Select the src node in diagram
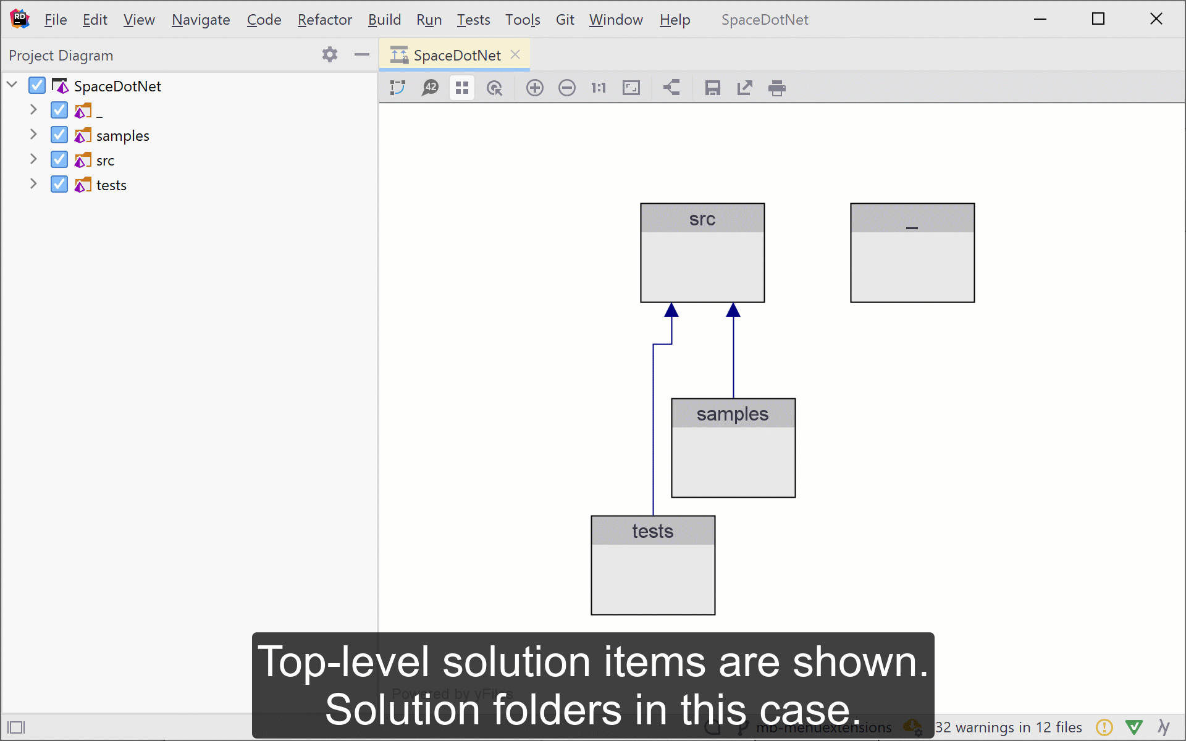Image resolution: width=1186 pixels, height=741 pixels. click(702, 253)
